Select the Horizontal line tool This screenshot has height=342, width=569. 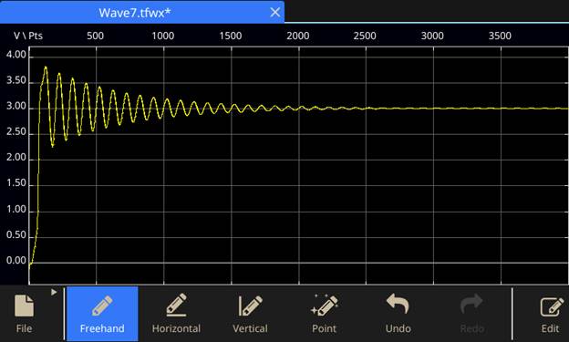point(176,314)
